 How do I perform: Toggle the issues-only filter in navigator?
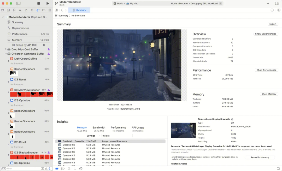click(46, 168)
